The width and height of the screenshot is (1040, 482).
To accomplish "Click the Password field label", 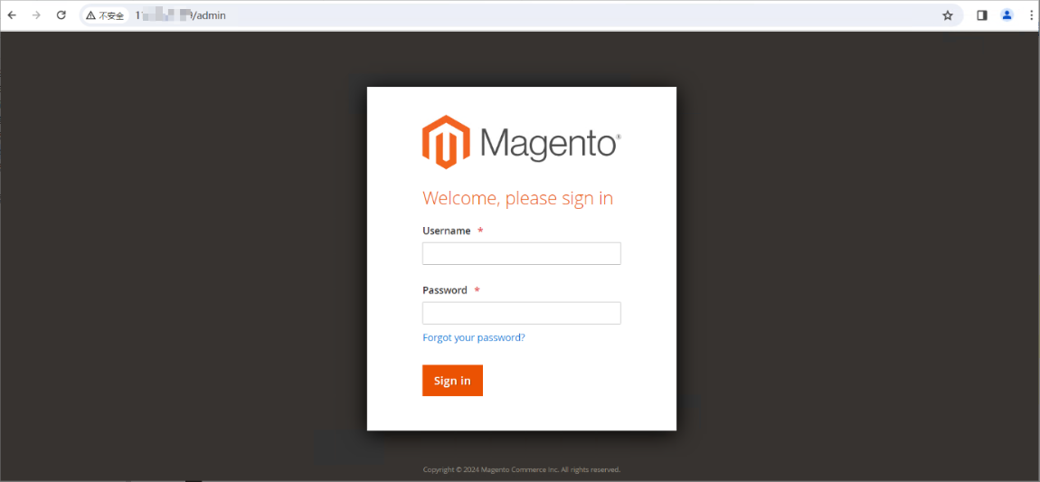I will pyautogui.click(x=444, y=290).
